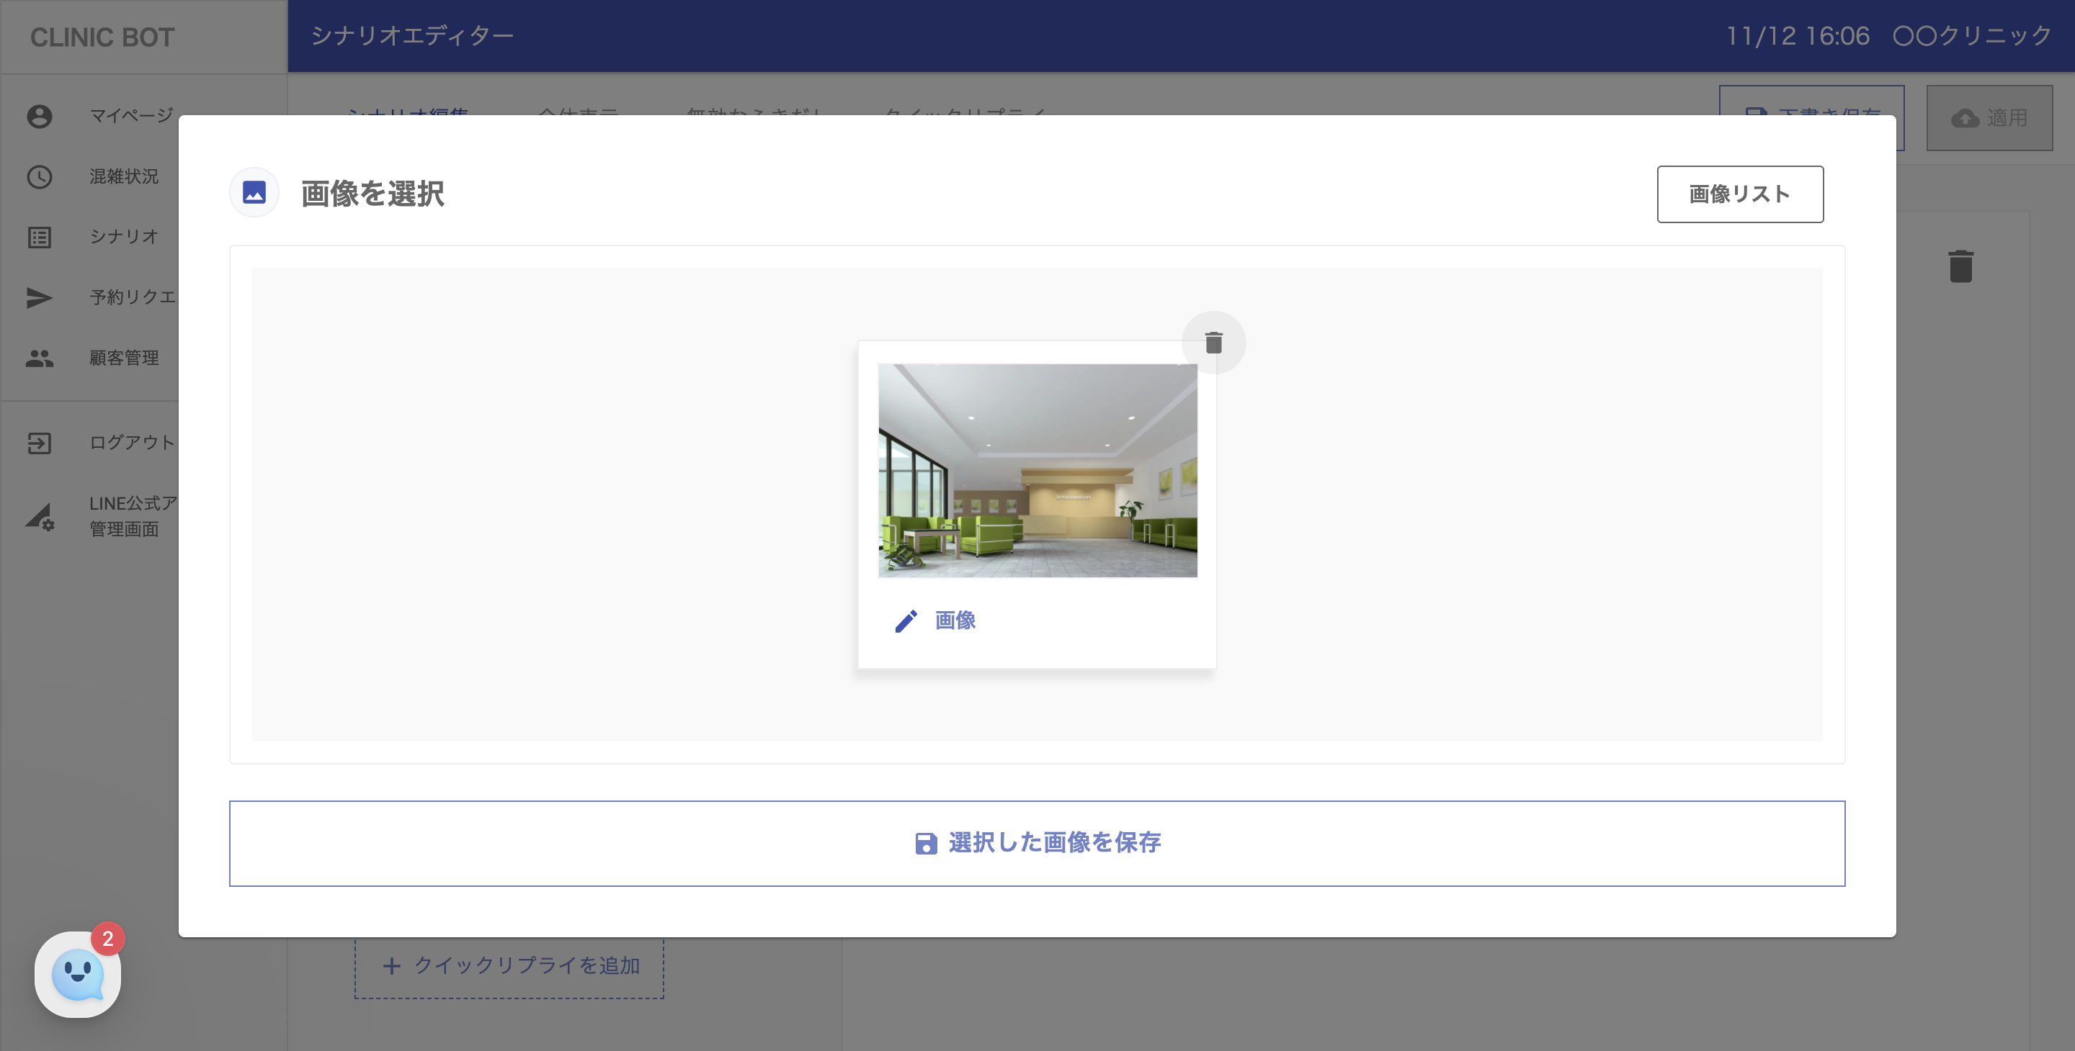2075x1051 pixels.
Task: Click the 適用 upload button
Action: pos(1989,118)
